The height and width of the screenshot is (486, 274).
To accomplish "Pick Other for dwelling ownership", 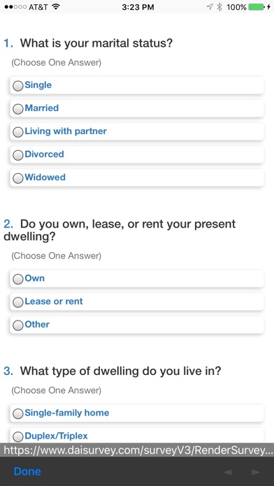I will point(18,325).
